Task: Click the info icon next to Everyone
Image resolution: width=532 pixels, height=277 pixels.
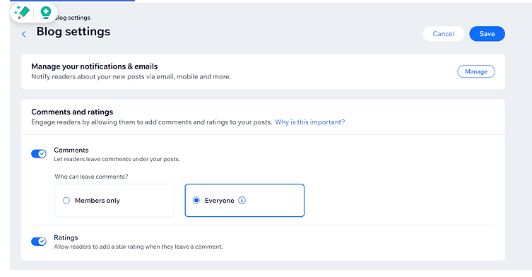Action: (x=242, y=200)
